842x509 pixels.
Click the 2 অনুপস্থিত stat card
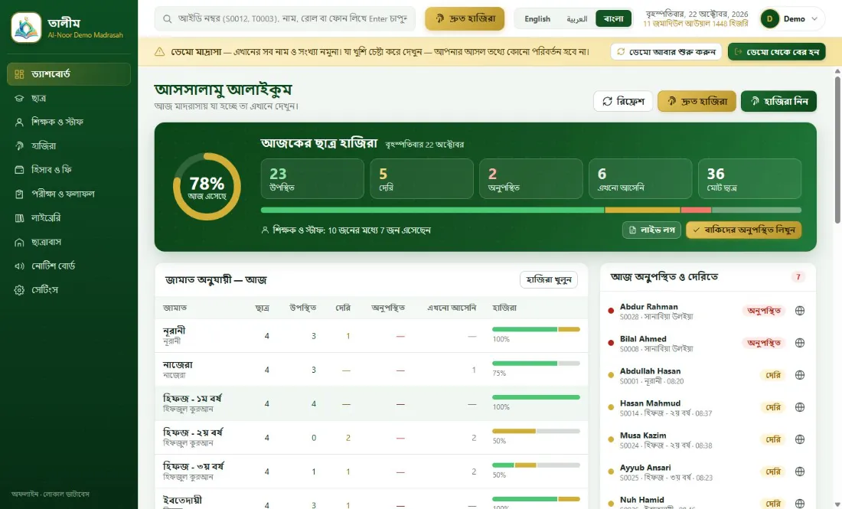click(x=531, y=179)
